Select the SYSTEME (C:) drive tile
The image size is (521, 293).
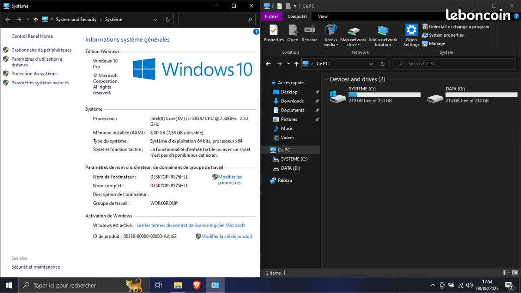(x=375, y=95)
